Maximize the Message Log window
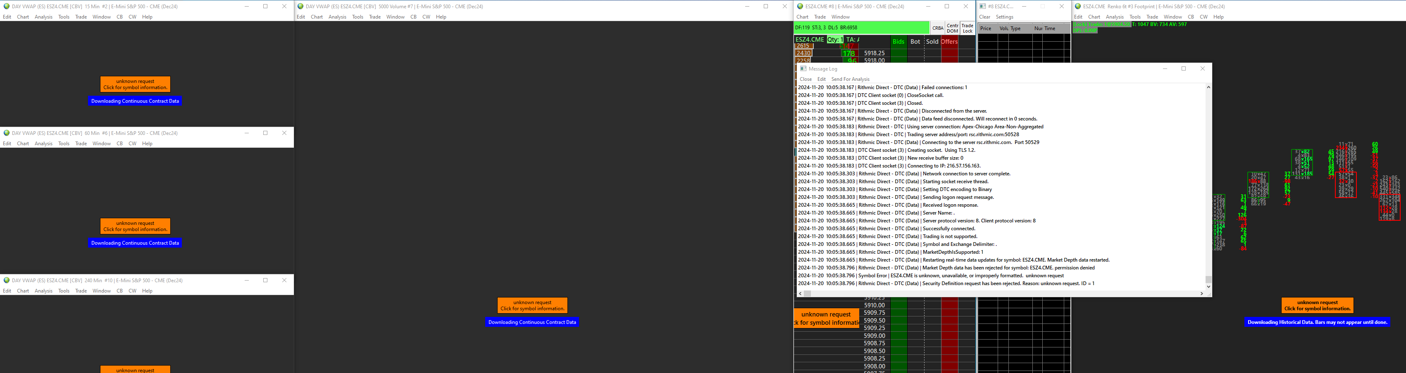The image size is (1406, 373). point(1184,68)
